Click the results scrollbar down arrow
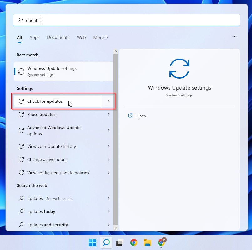 115,228
